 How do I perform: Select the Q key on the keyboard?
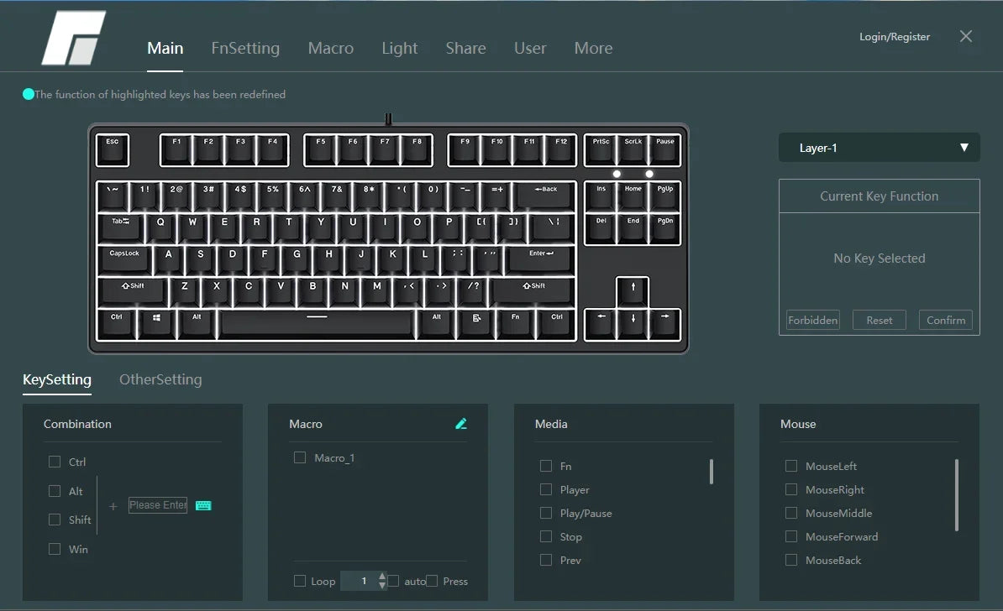pos(160,228)
